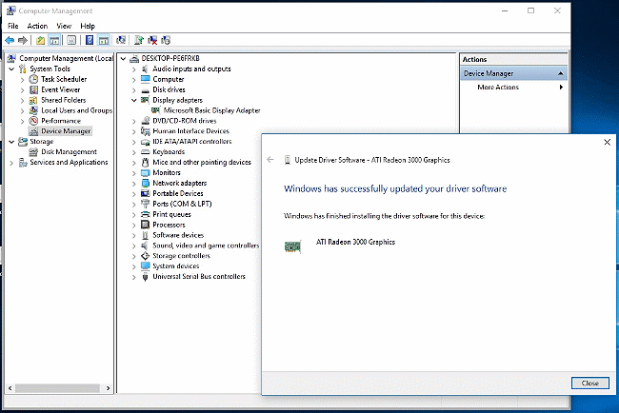This screenshot has width=619, height=413.
Task: Click the ATI Radeon 3000 Graphics card icon
Action: pos(293,246)
